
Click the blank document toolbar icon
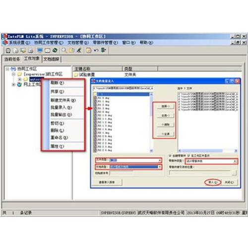(15, 51)
